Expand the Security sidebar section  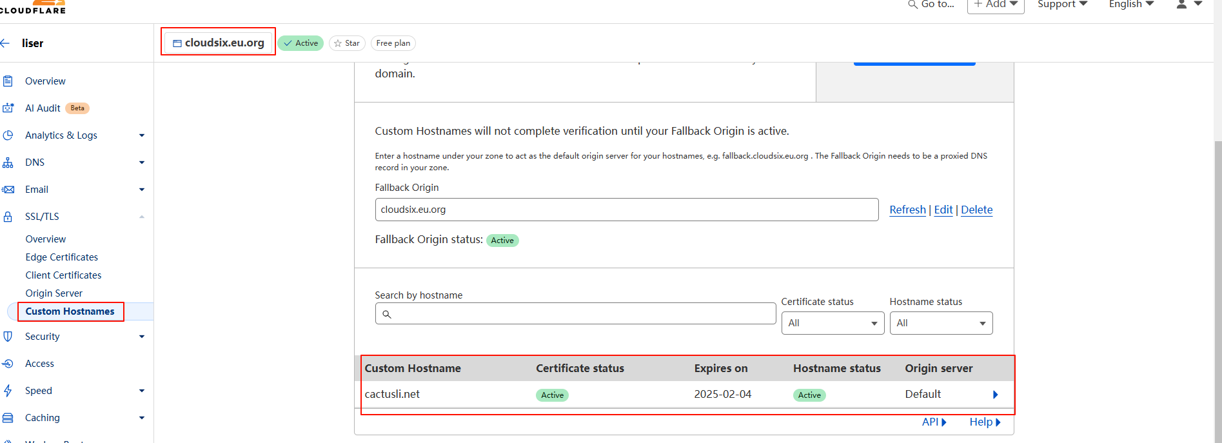(x=142, y=337)
